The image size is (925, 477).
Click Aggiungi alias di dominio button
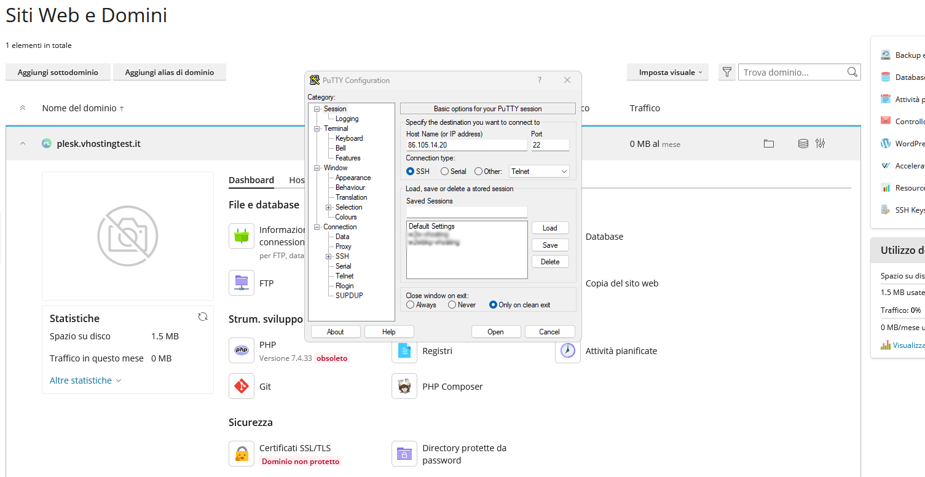pos(170,72)
